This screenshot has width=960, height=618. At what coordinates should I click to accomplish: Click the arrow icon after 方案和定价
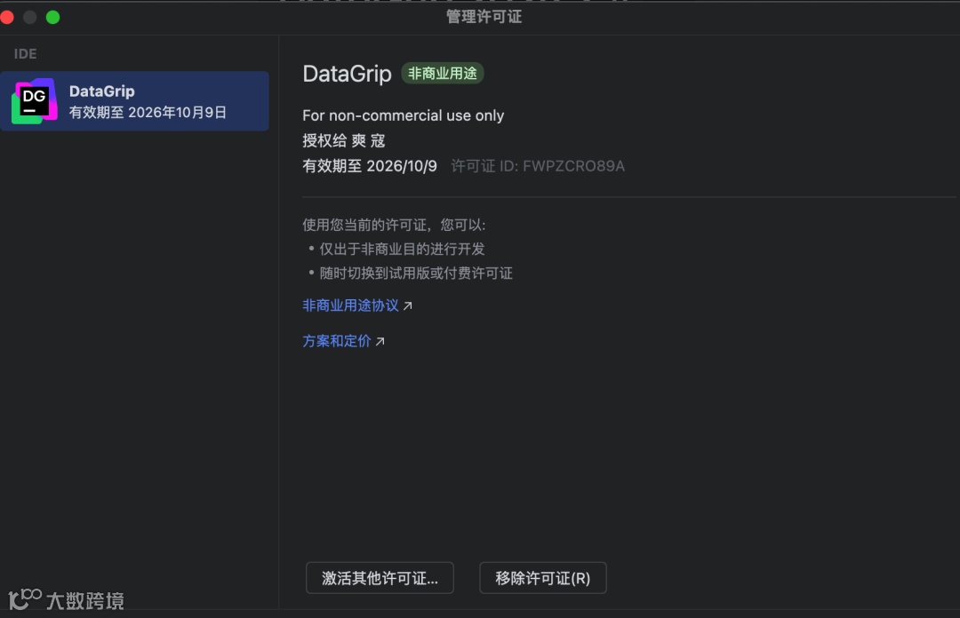pos(380,342)
